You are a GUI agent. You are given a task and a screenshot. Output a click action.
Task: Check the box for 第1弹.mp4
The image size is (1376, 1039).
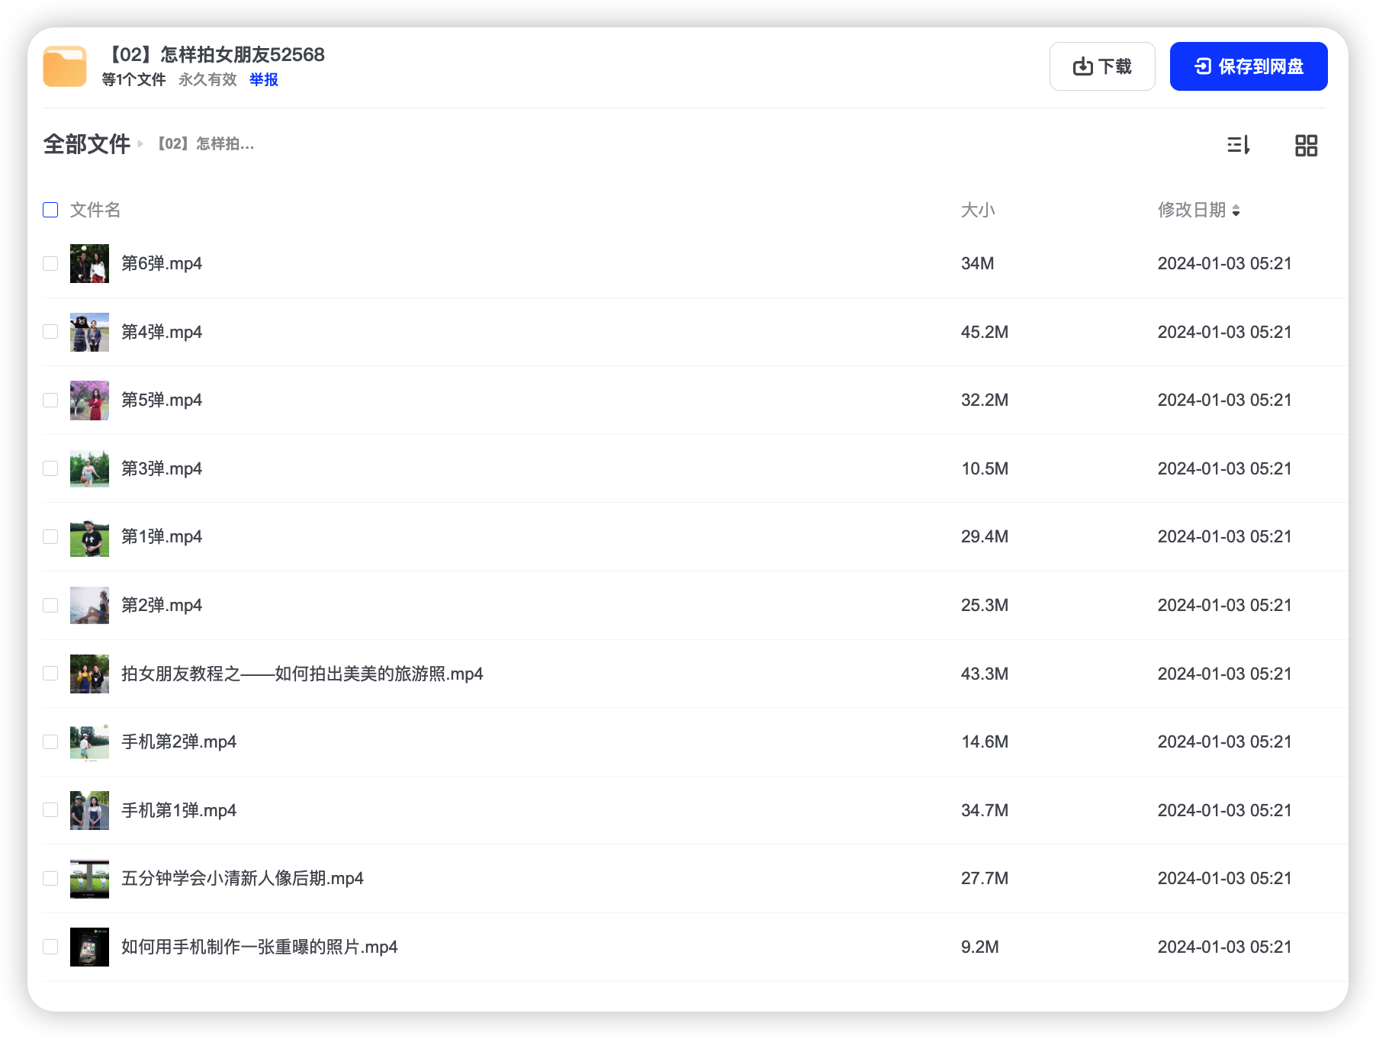[x=50, y=536]
